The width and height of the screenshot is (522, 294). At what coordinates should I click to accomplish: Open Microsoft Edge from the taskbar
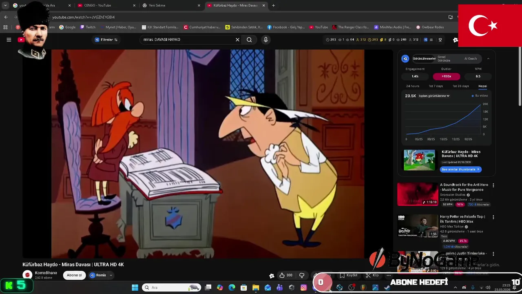(232, 287)
